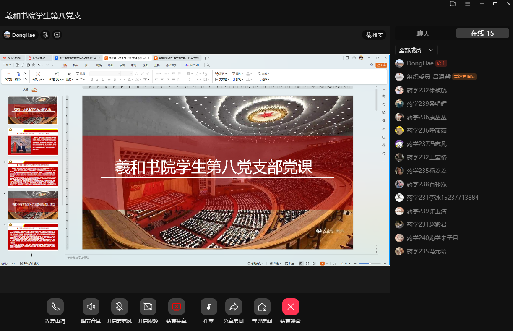Start 伴奏 with the music note icon
The height and width of the screenshot is (331, 513).
click(208, 307)
